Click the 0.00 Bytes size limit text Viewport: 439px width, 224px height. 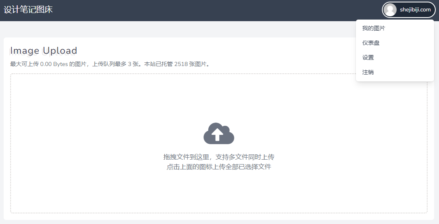click(x=54, y=64)
